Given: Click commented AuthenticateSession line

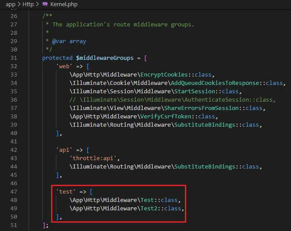Looking at the screenshot, I should [173, 99].
